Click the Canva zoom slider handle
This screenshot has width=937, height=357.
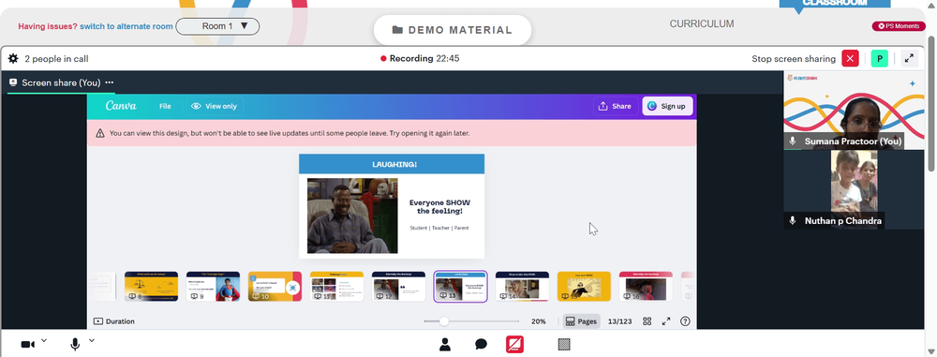click(444, 321)
